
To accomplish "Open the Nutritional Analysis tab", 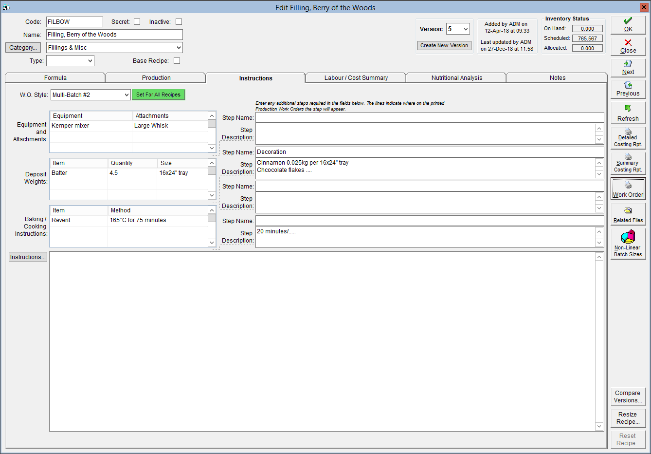I will (457, 78).
